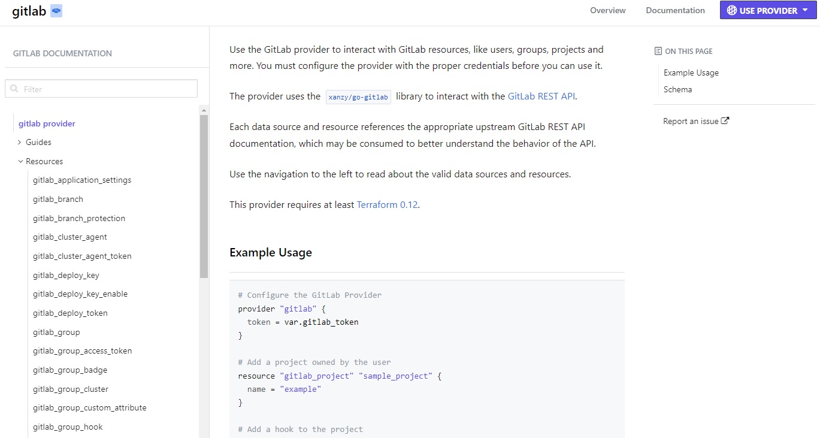820x438 pixels.
Task: Click the 'token = var.gitlab_token' code line
Action: [x=302, y=322]
